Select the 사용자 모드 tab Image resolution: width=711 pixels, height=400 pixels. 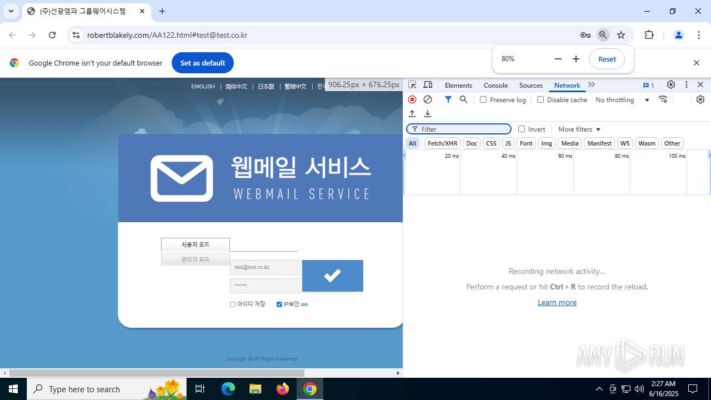196,245
